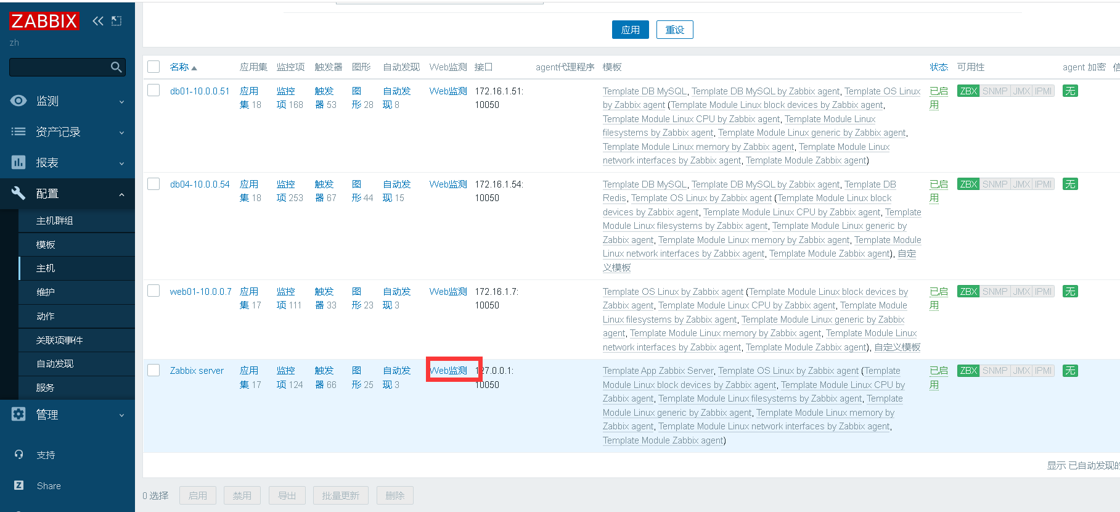Open Template App Zabbix Server link
Viewport: 1120px width, 512px height.
pyautogui.click(x=658, y=371)
